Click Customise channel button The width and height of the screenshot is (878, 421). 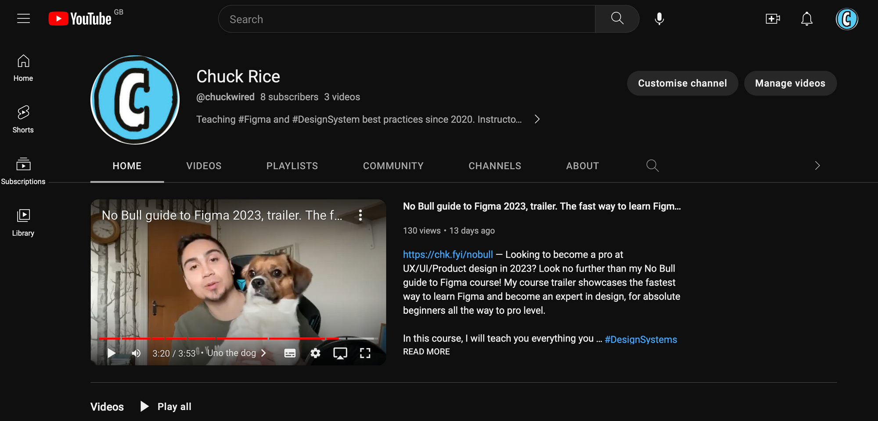coord(682,83)
